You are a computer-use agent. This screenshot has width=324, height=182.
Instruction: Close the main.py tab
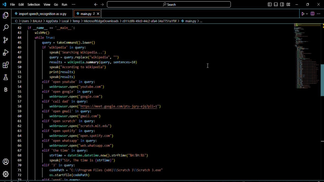pyautogui.click(x=98, y=14)
